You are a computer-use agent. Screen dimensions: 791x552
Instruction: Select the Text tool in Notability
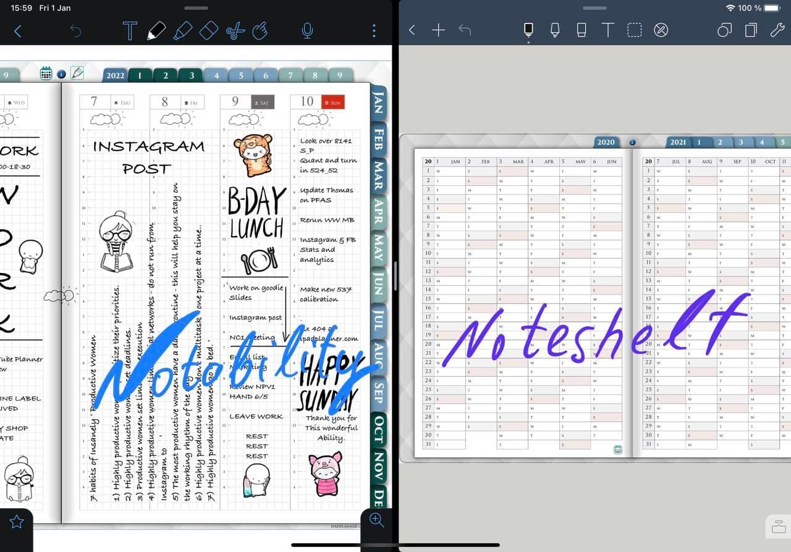pyautogui.click(x=130, y=31)
